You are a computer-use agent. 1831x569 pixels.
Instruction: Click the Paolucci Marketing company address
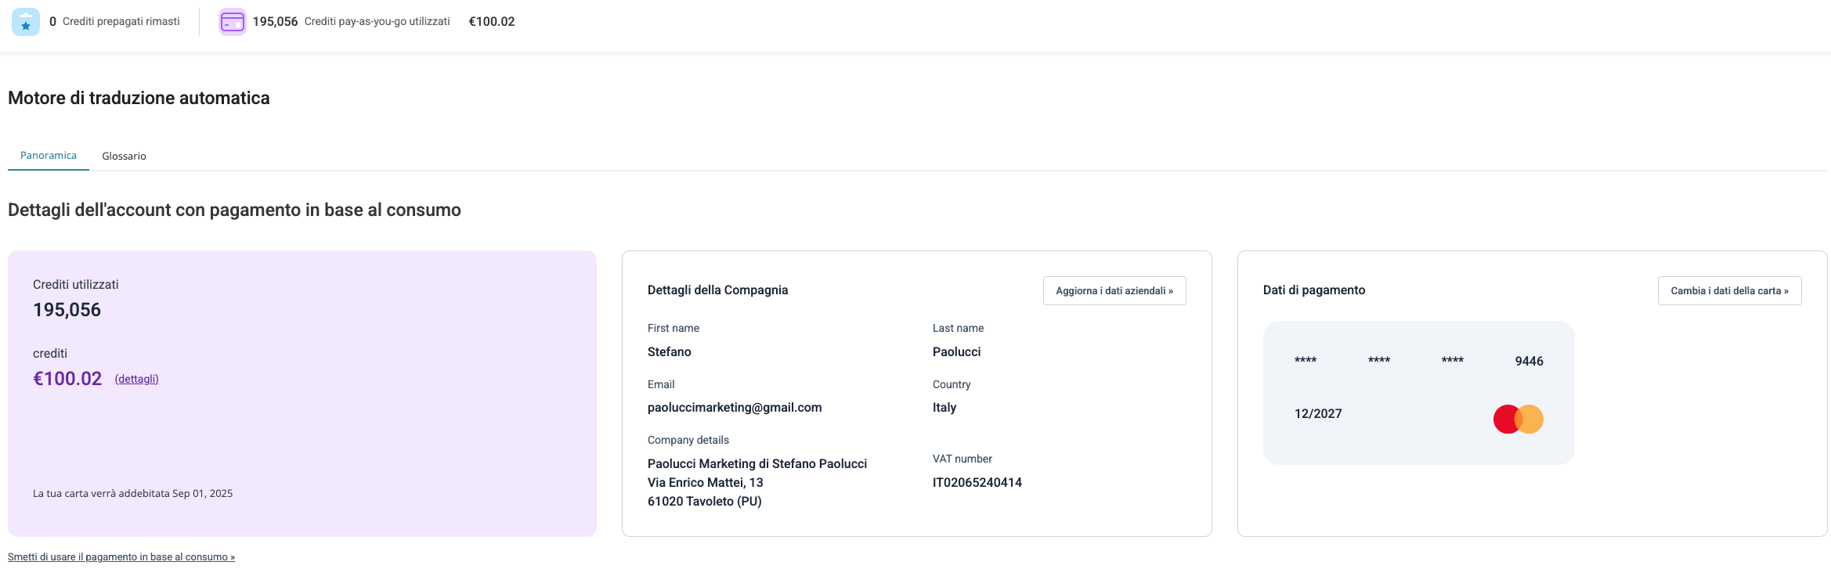[757, 483]
